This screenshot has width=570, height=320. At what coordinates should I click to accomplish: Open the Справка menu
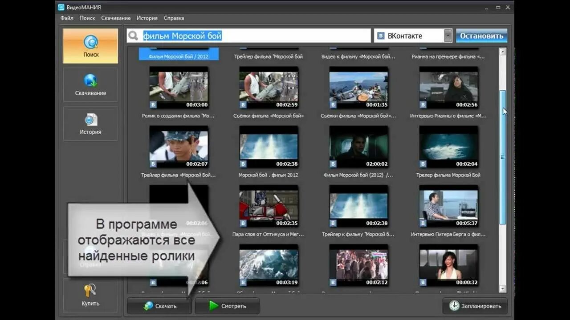(x=174, y=18)
